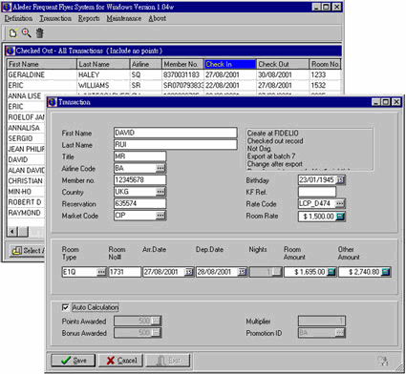Click the 'Export at batch 7' status line

(x=271, y=156)
